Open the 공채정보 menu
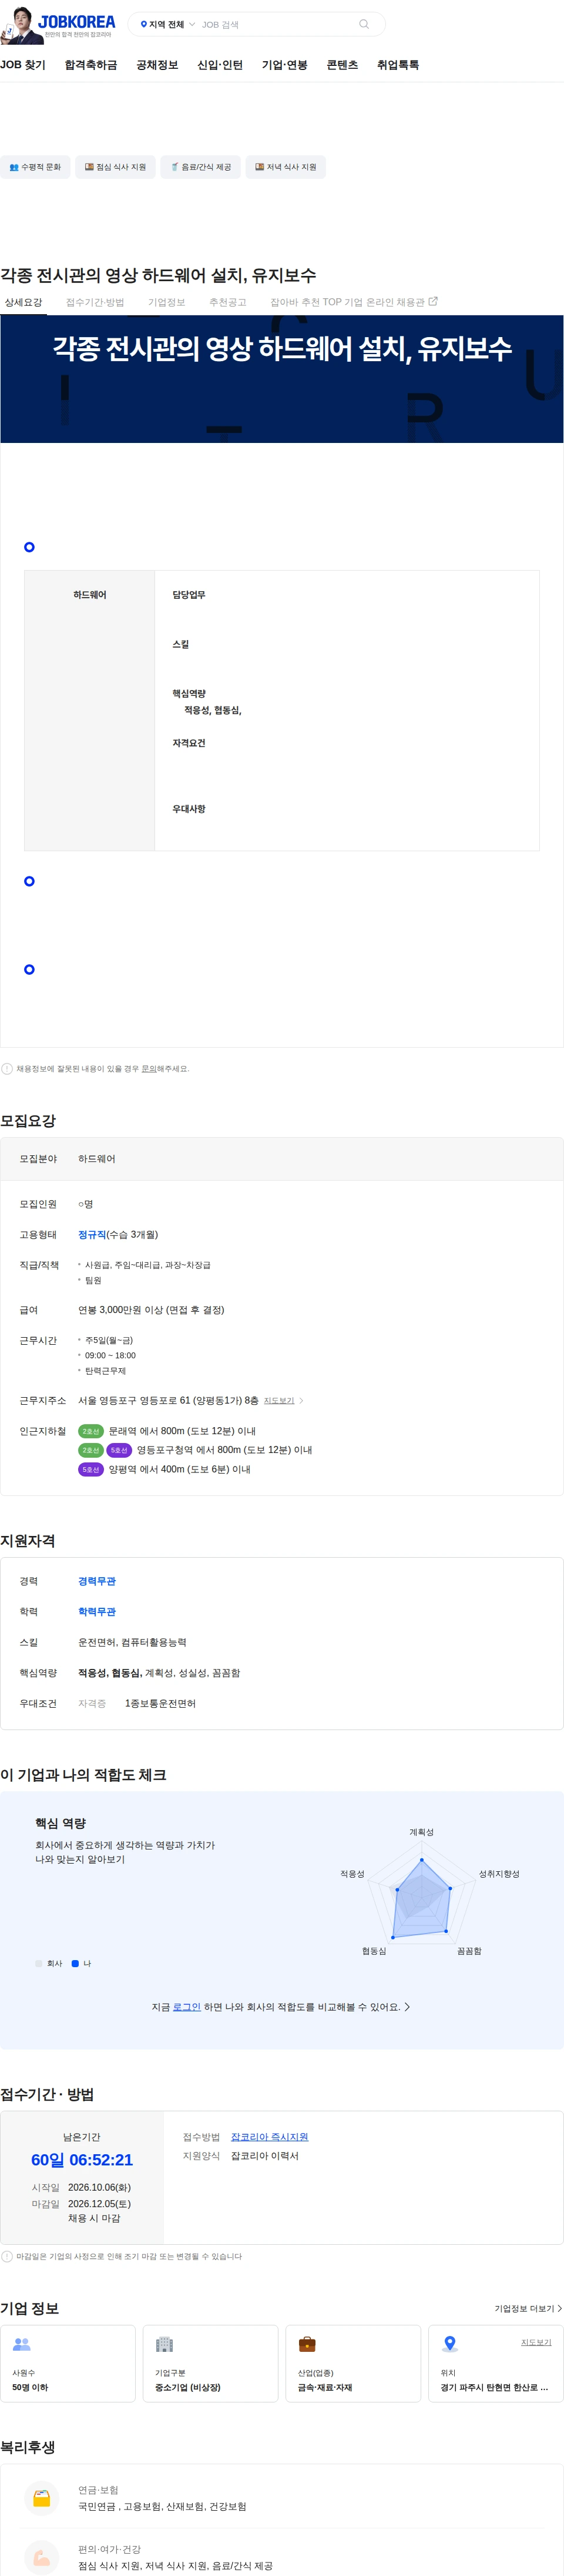Viewport: 564px width, 2576px height. (157, 65)
